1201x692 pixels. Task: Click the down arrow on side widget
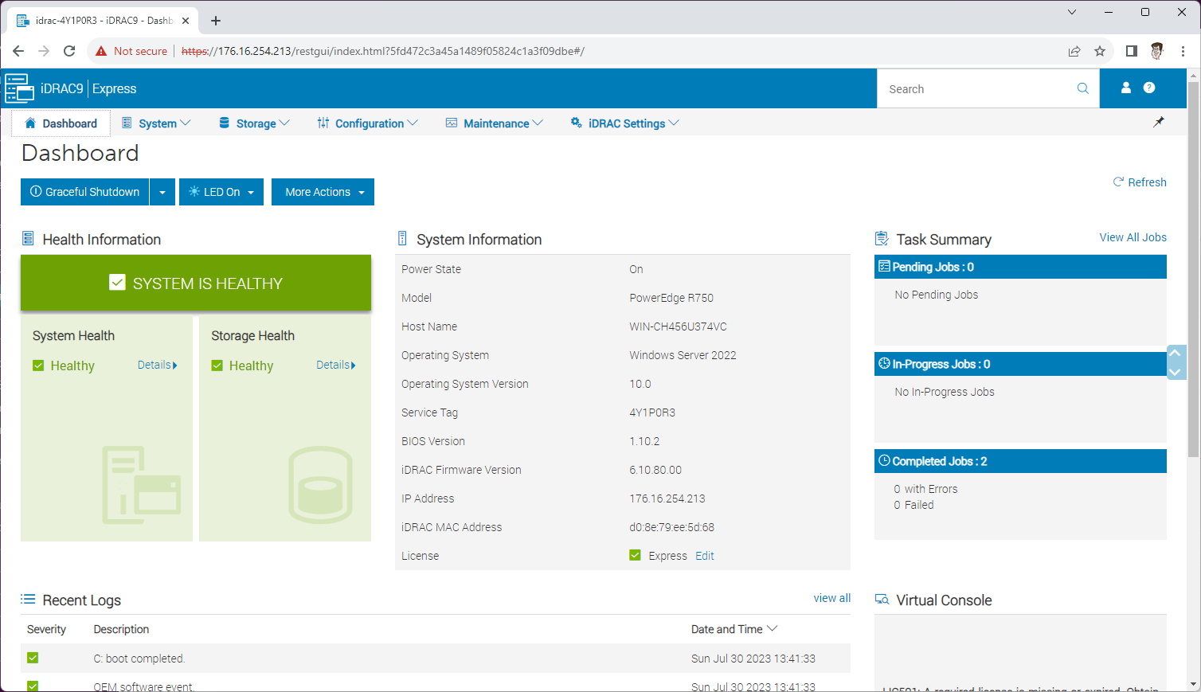click(x=1176, y=372)
